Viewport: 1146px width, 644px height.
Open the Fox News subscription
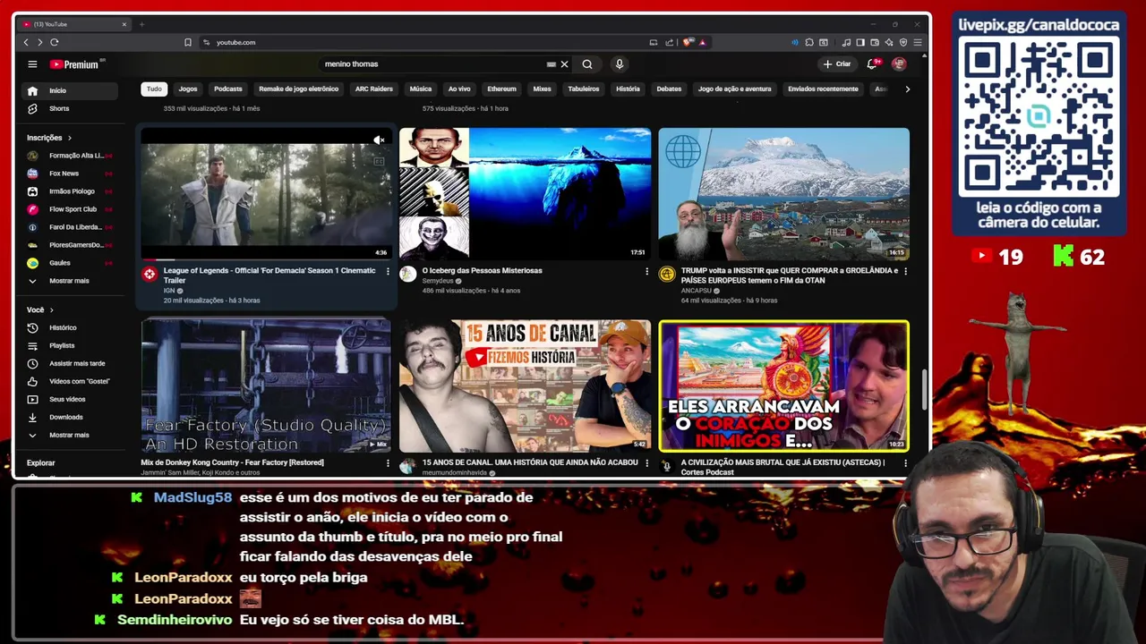[70, 174]
